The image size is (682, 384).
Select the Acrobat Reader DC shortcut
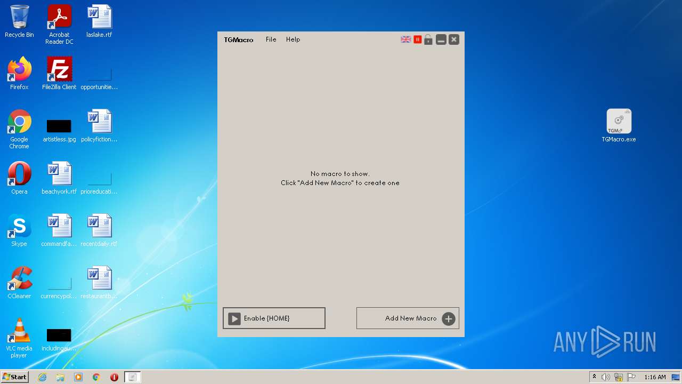[59, 25]
